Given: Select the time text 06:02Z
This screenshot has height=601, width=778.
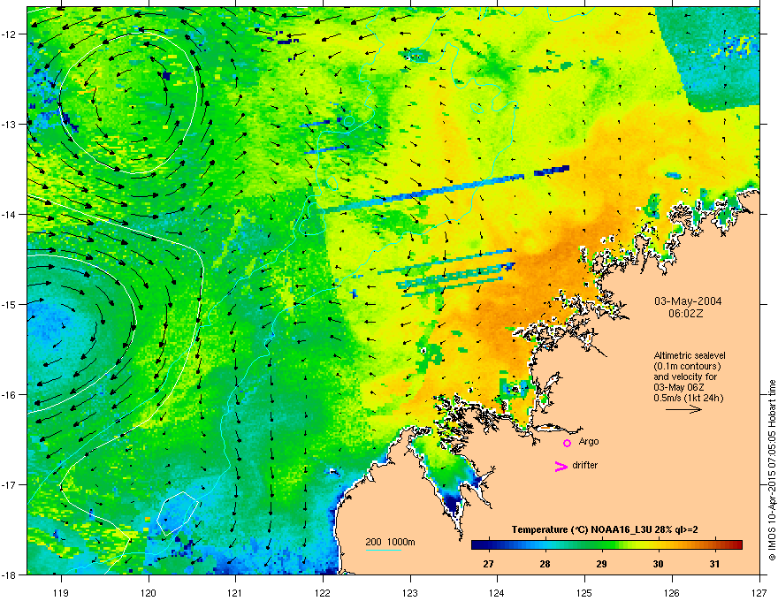Looking at the screenshot, I should click(686, 314).
